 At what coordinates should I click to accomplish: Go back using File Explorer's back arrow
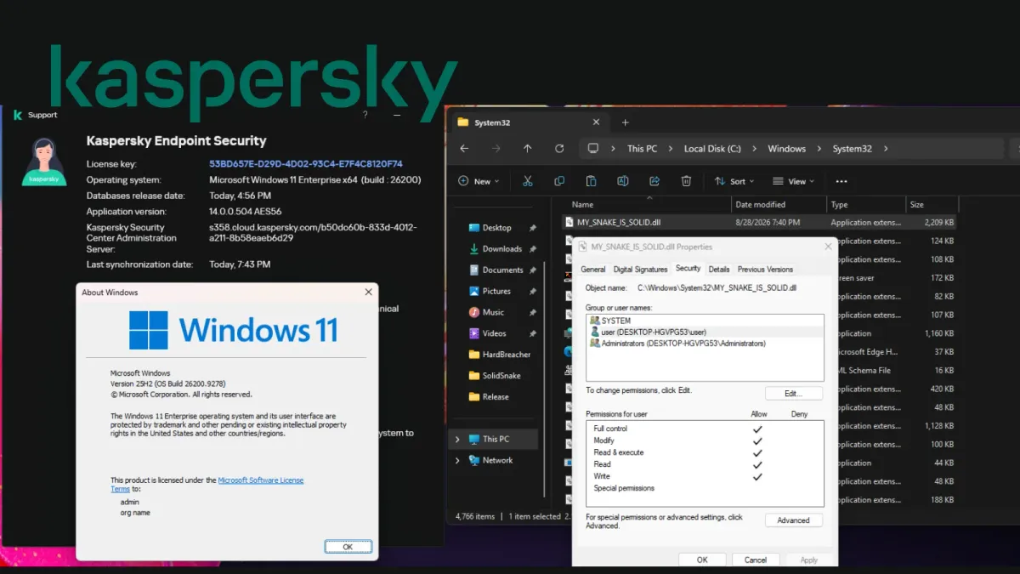point(464,148)
